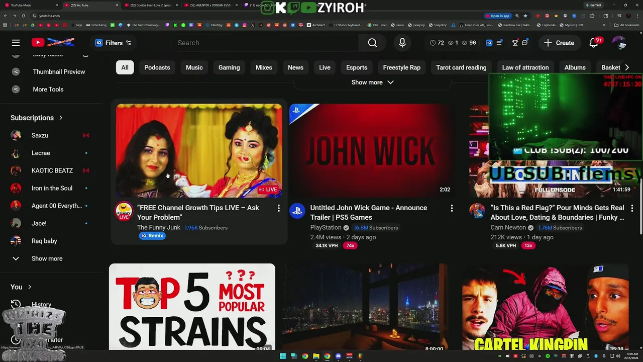Expand the Subscriptions section chevron
643x362 pixels.
point(61,118)
